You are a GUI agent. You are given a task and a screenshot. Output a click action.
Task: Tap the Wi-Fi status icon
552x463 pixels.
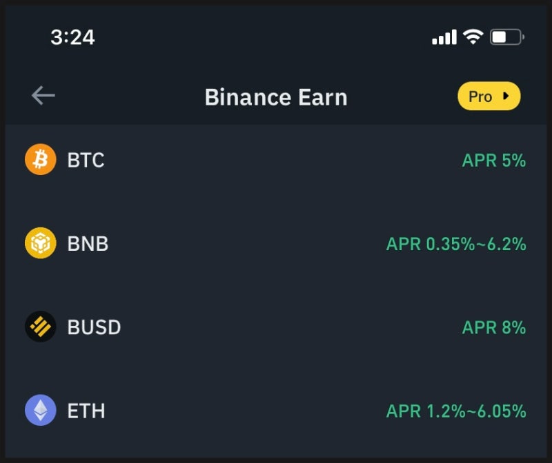coord(473,37)
